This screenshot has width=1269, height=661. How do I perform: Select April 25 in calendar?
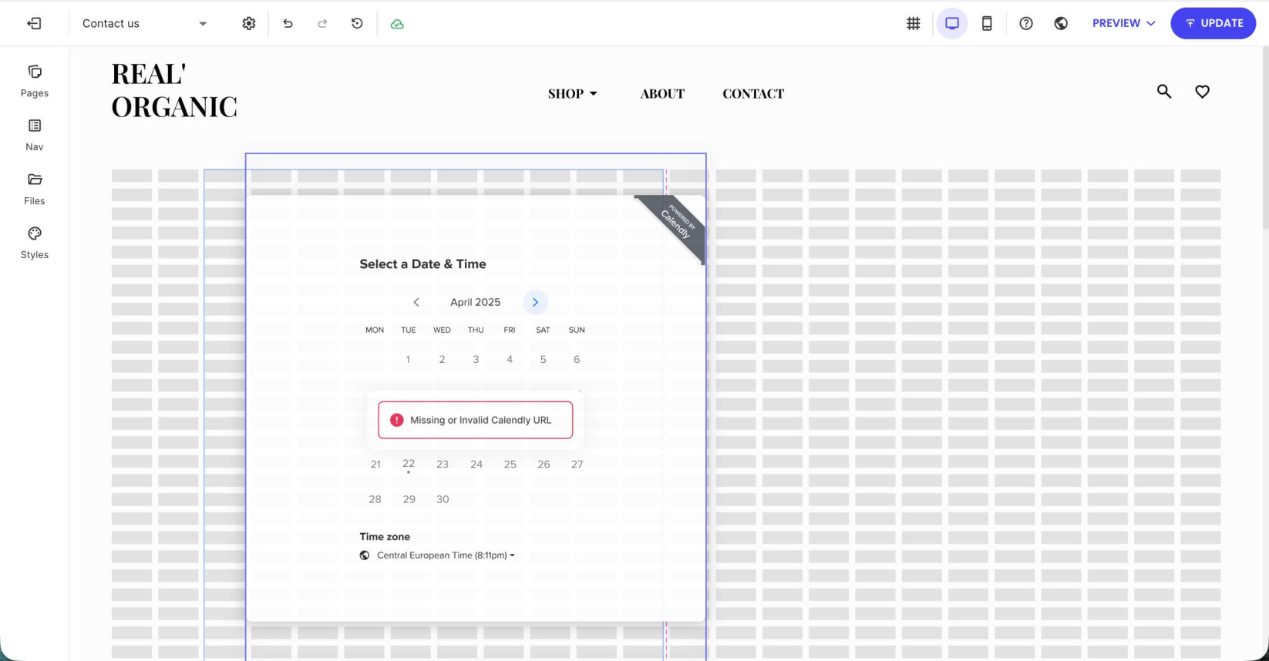point(510,464)
